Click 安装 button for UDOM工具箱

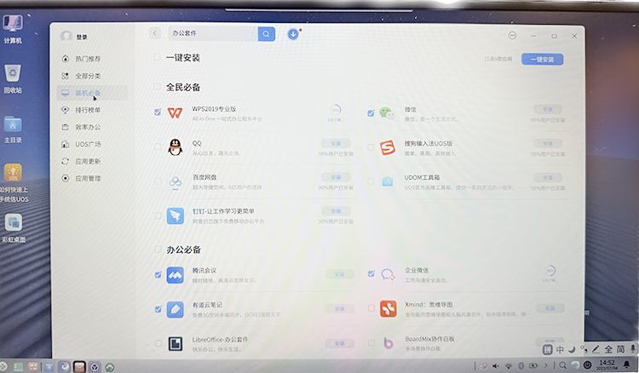548,177
